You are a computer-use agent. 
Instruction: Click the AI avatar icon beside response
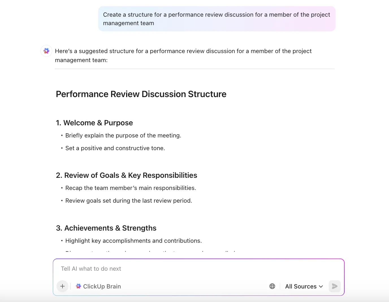point(46,51)
